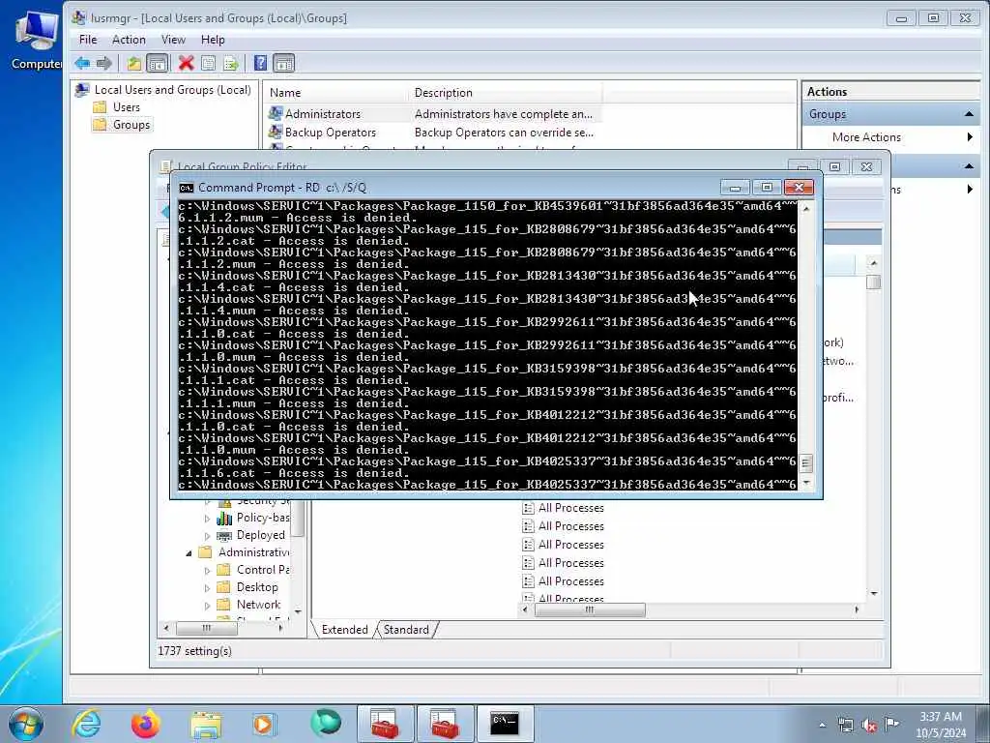Click the network tray icon
This screenshot has width=990, height=743.
click(x=845, y=726)
